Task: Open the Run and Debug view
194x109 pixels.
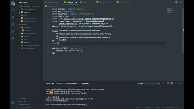Action: 13,25
